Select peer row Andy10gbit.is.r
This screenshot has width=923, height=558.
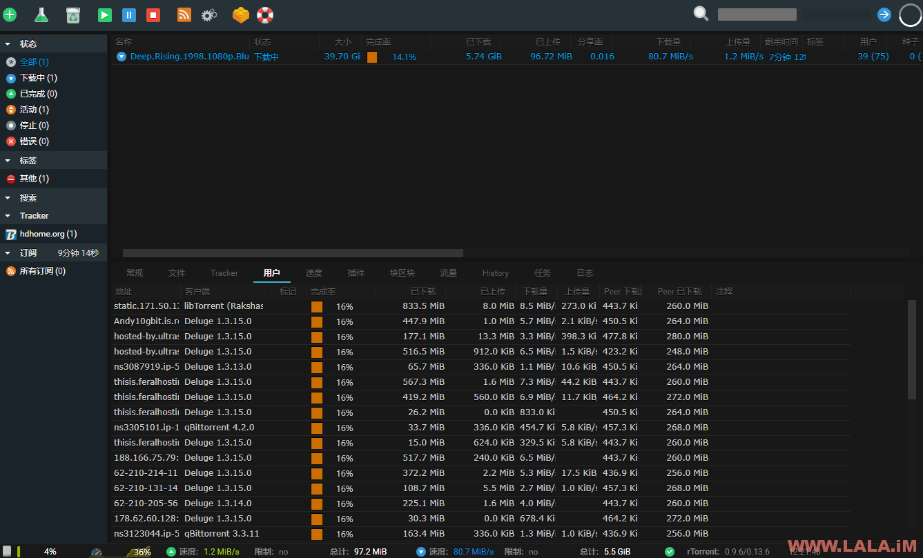click(480, 321)
